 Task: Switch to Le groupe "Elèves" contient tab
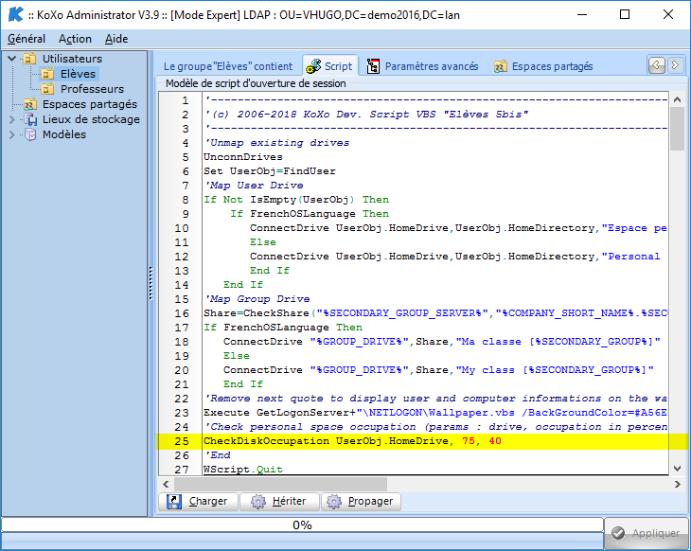tap(228, 66)
